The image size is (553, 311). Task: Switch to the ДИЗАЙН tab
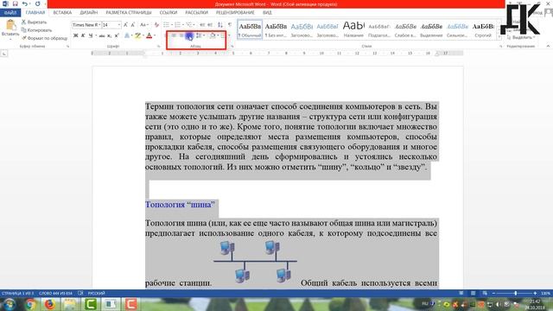[88, 13]
